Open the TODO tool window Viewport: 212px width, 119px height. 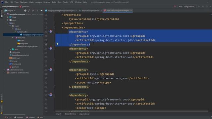tap(8, 118)
